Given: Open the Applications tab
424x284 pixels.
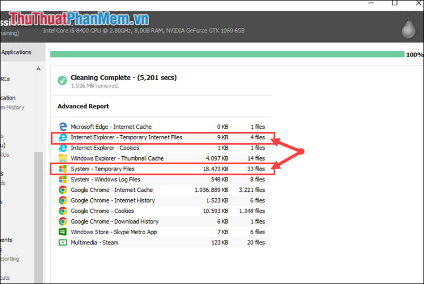Looking at the screenshot, I should pyautogui.click(x=16, y=52).
